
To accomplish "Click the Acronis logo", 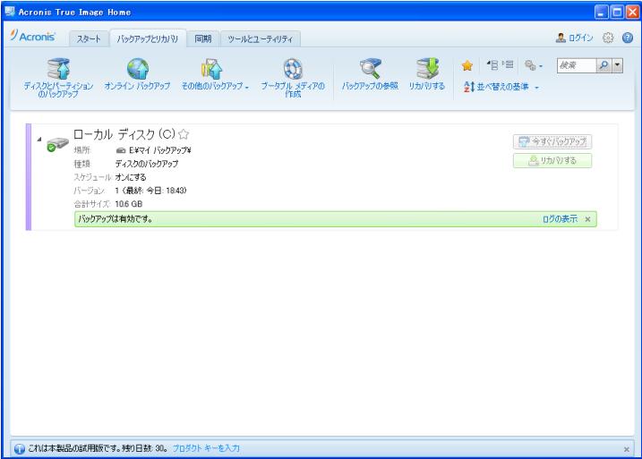I will click(33, 36).
